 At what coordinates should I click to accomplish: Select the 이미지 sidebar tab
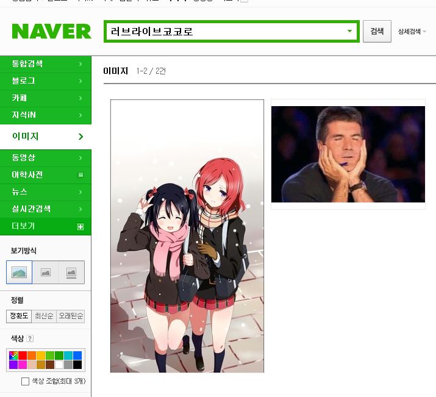coord(46,137)
